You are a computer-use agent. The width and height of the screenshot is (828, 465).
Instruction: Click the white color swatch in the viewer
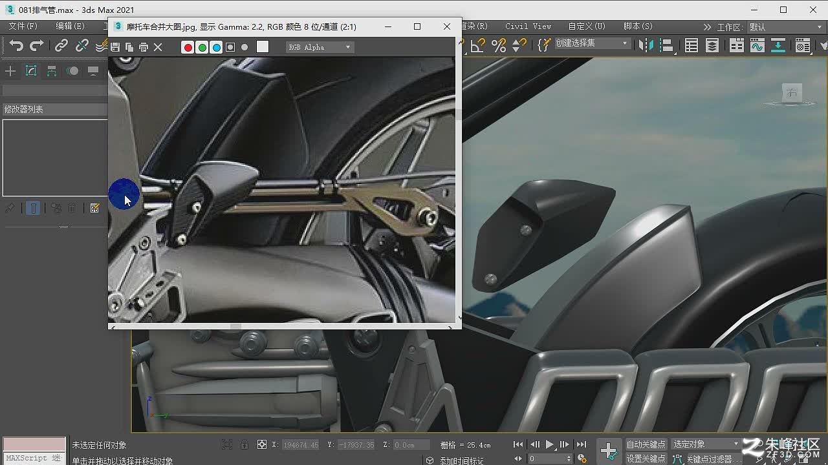(262, 46)
